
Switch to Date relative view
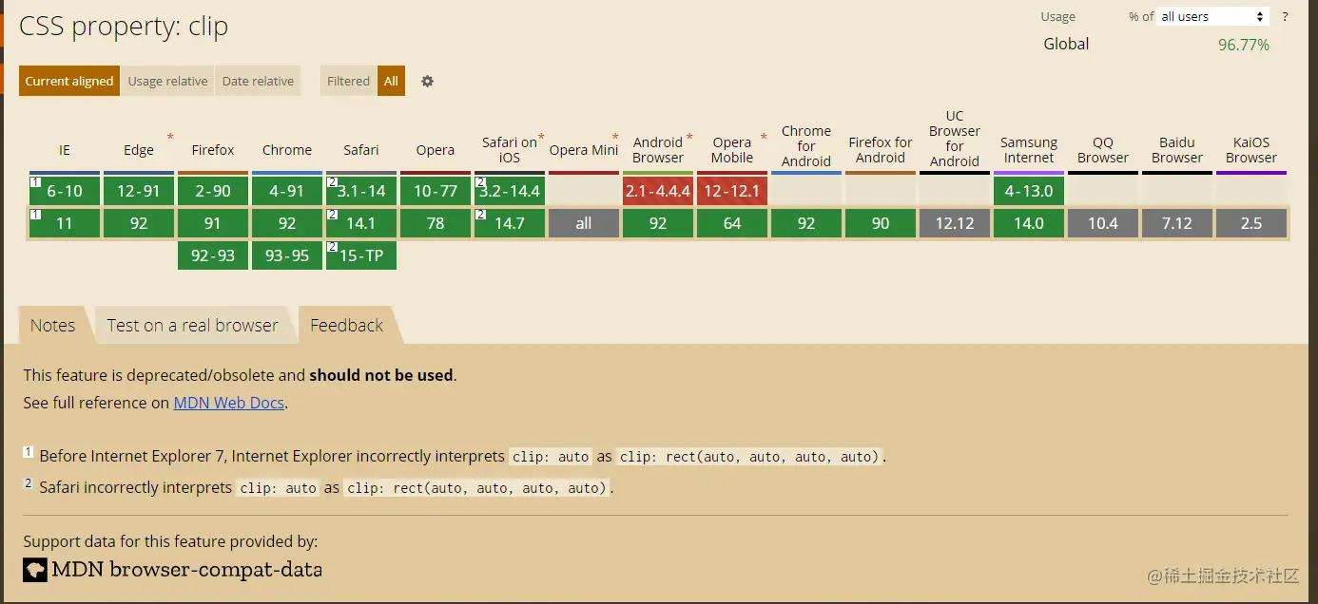point(258,81)
